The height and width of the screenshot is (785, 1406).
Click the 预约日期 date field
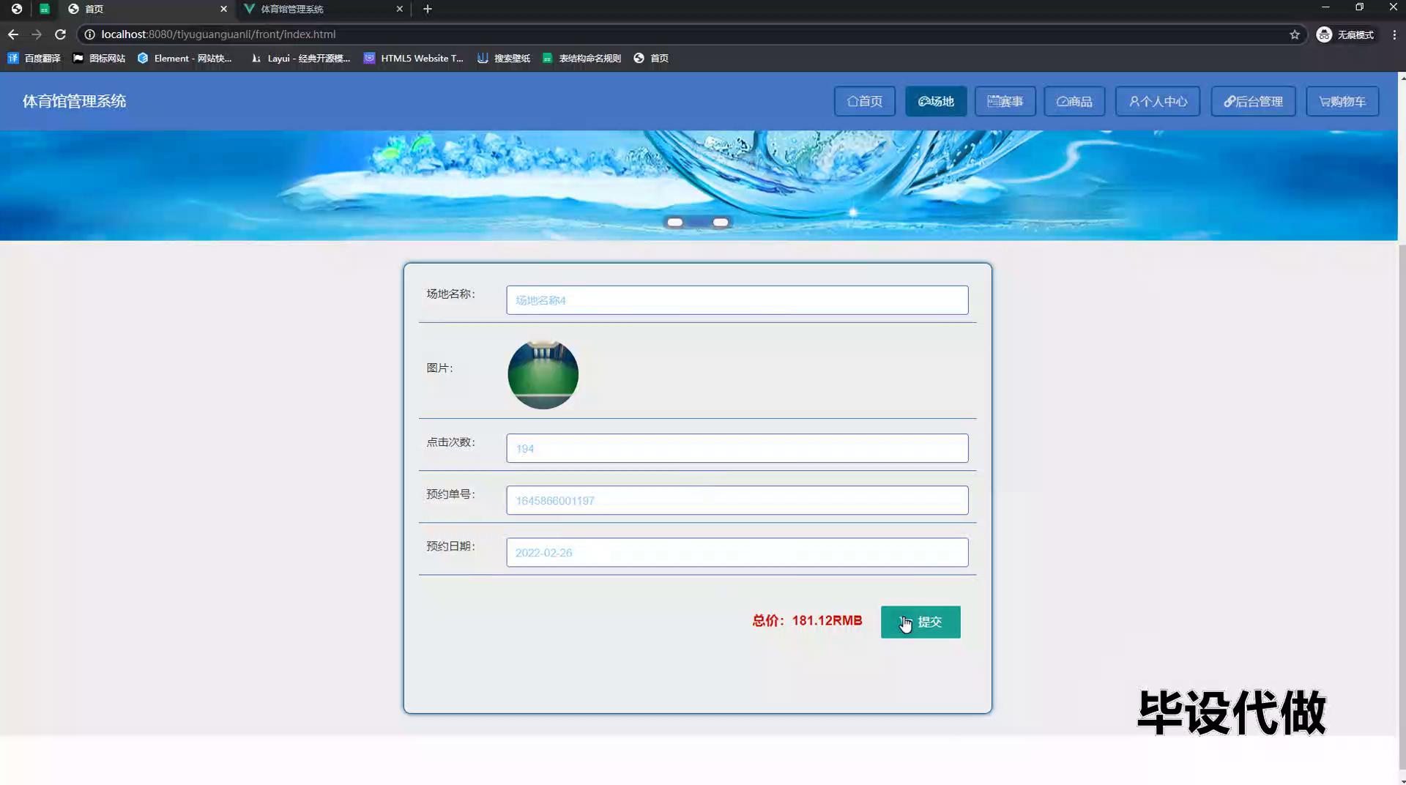point(737,552)
